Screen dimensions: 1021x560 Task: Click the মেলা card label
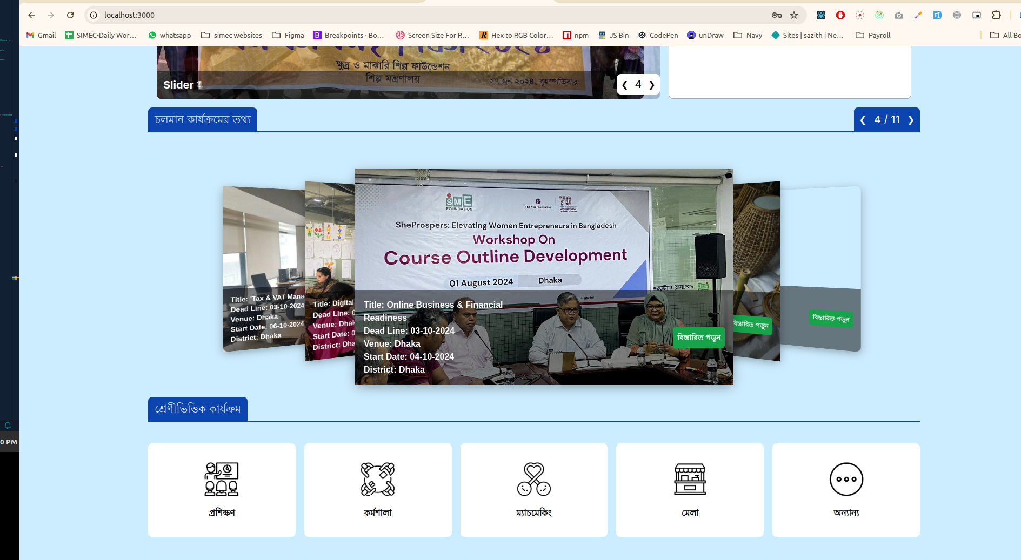[690, 512]
